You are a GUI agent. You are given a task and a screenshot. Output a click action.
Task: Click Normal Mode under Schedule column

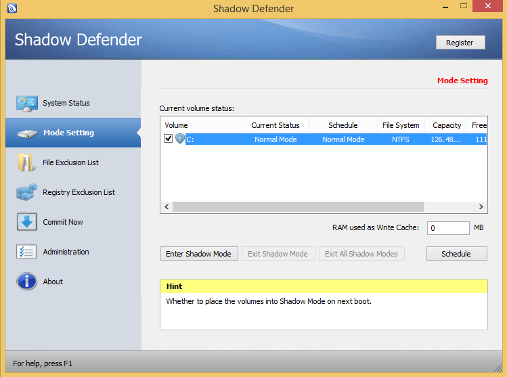343,139
